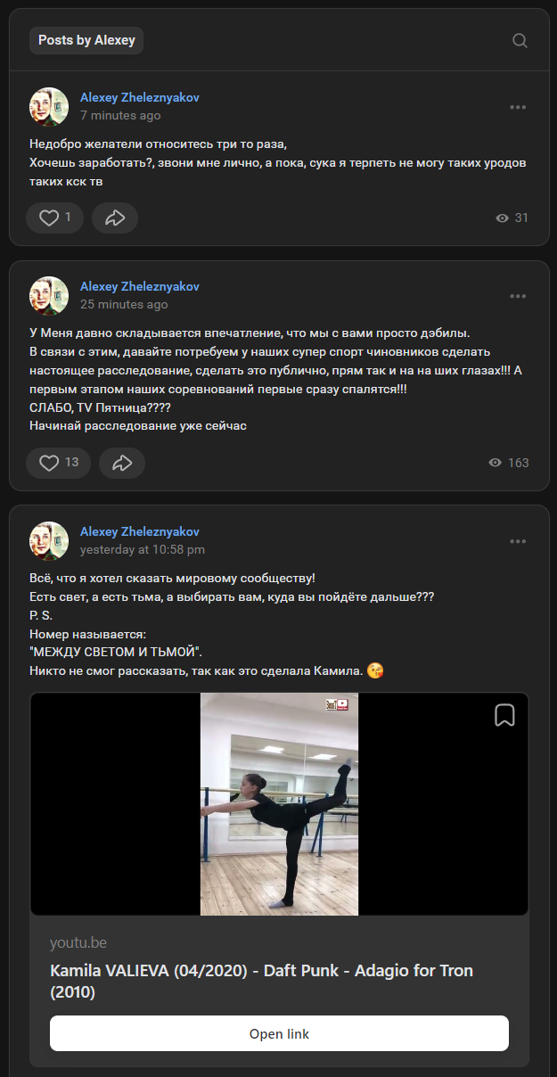Like the post from 7 minutes ago
This screenshot has width=557, height=1077.
click(x=54, y=218)
